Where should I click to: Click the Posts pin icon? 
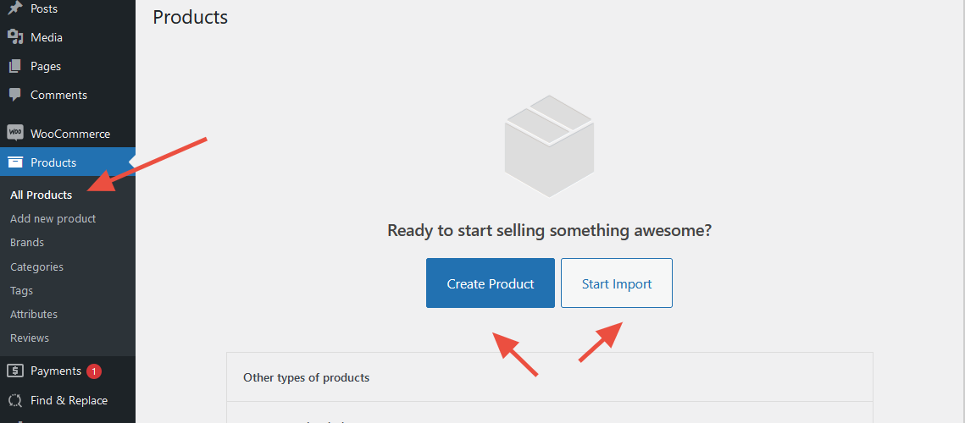[14, 8]
